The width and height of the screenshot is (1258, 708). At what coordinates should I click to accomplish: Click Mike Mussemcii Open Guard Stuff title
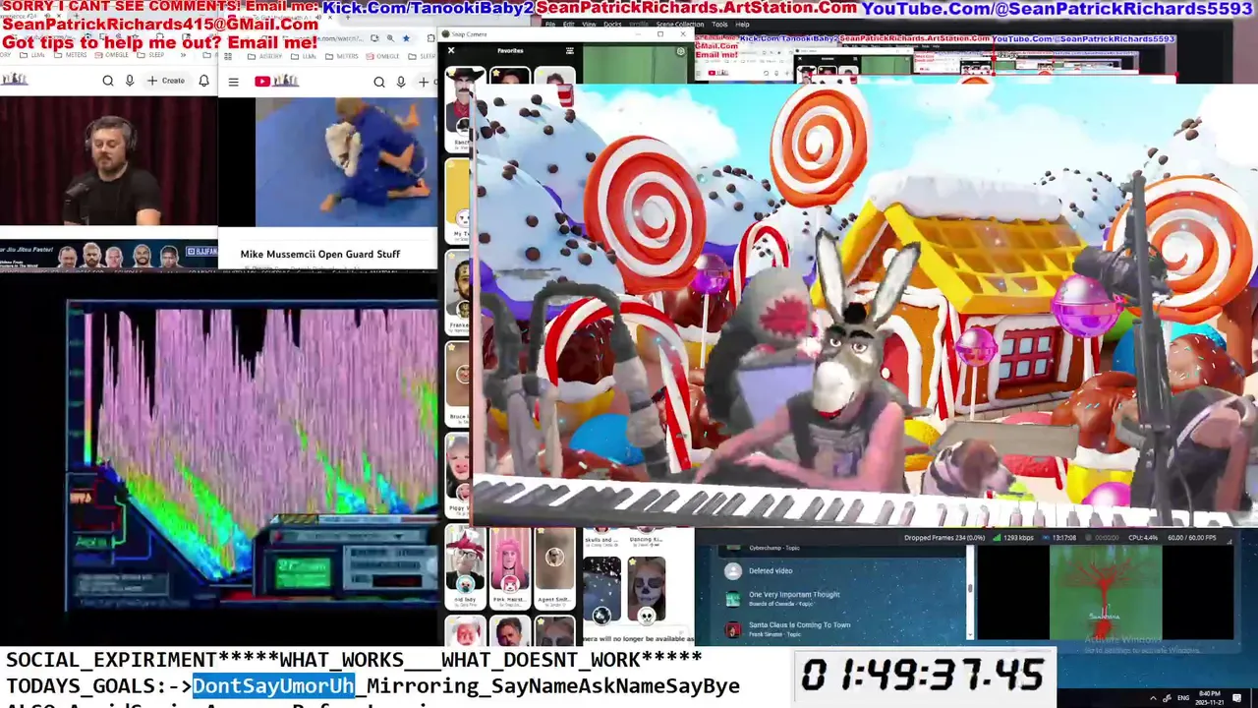pyautogui.click(x=320, y=254)
